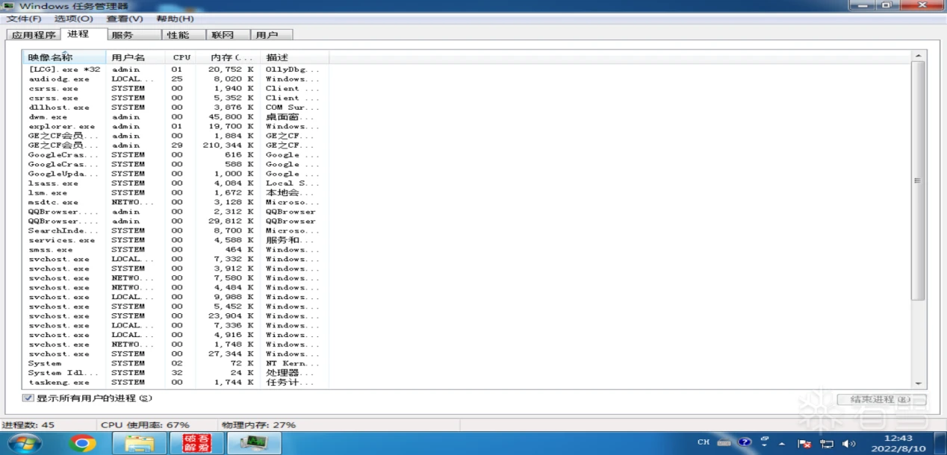Open the Windows Start menu orb
The height and width of the screenshot is (455, 947).
(x=25, y=443)
